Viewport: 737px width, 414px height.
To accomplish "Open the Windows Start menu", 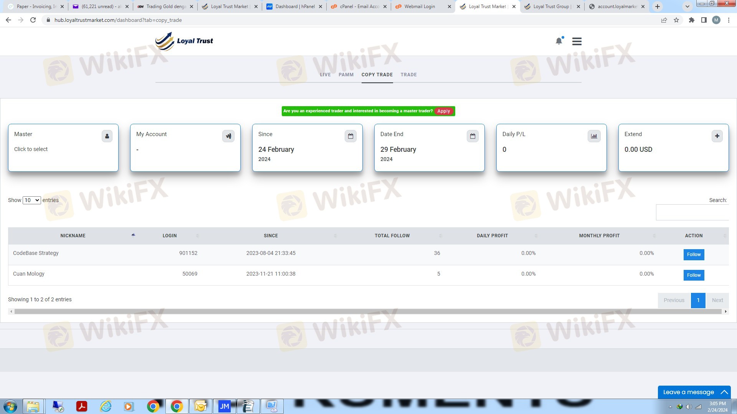I will 10,406.
